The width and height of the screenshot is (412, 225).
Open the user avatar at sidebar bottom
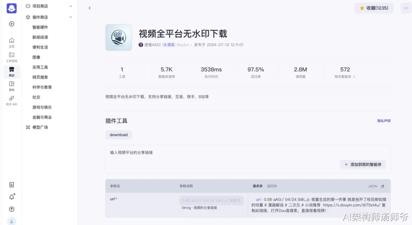11,221
